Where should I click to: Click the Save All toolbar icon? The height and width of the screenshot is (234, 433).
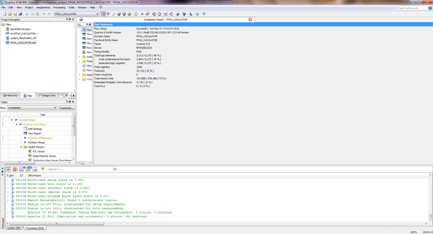20,14
